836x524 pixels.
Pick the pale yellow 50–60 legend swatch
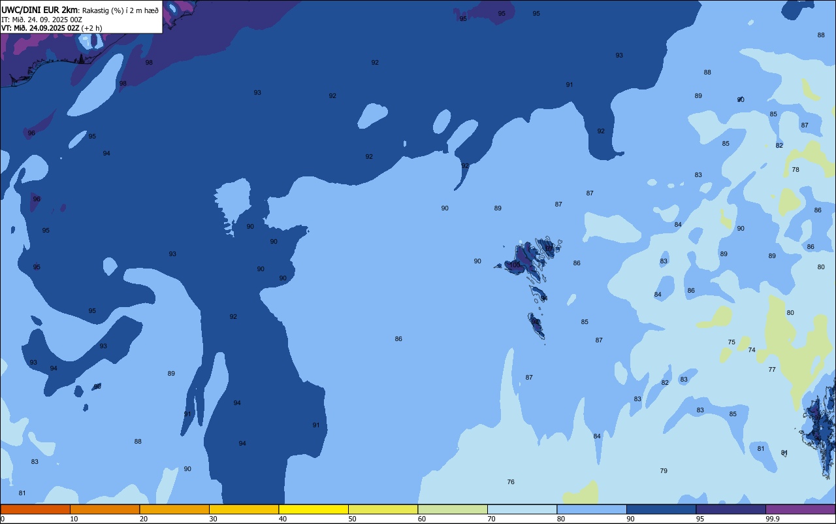pyautogui.click(x=383, y=509)
